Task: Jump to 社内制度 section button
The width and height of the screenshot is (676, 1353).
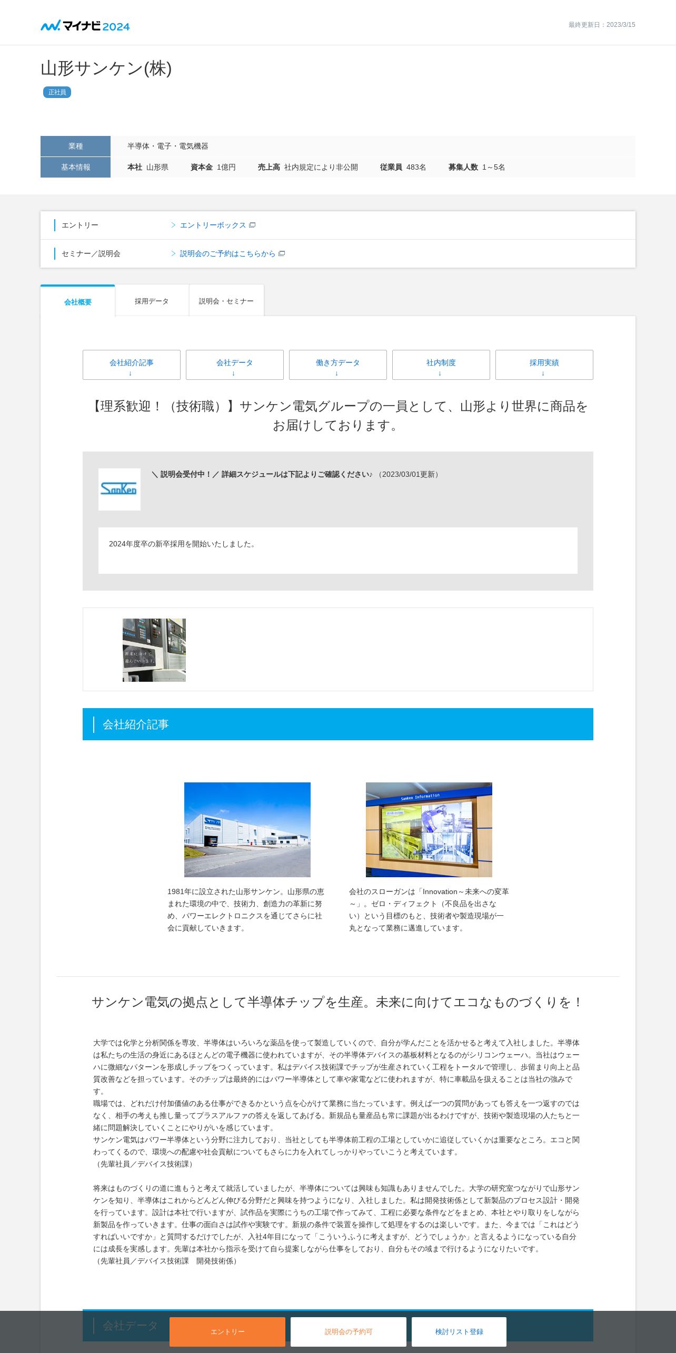Action: pyautogui.click(x=441, y=365)
